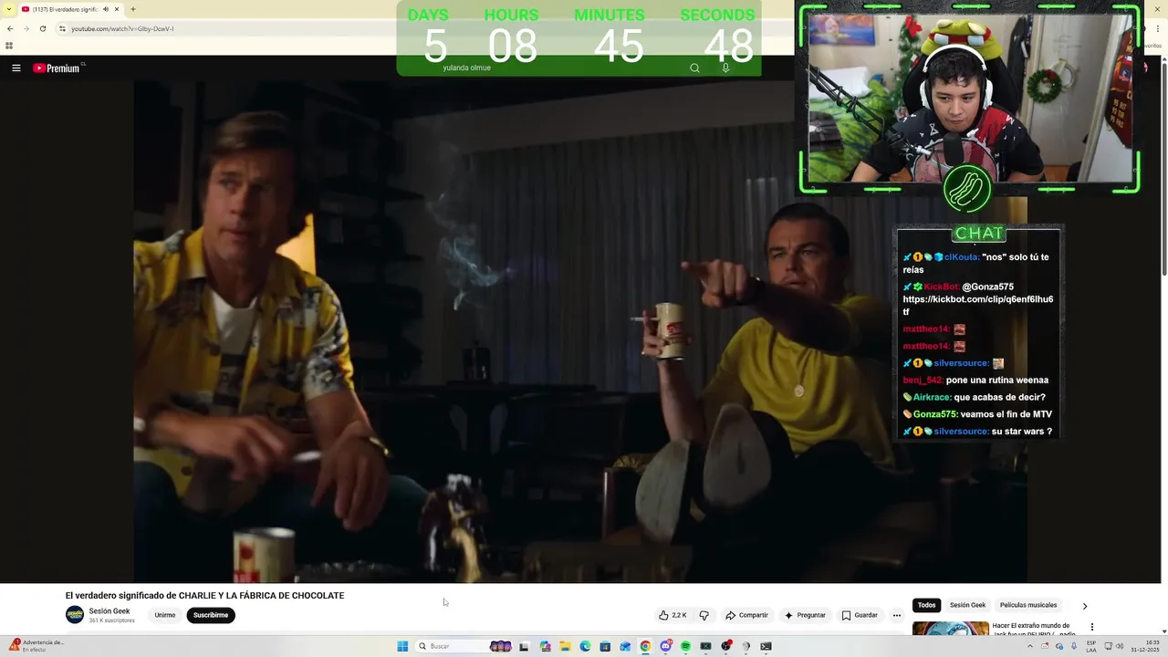Show next filter chips arrow
The height and width of the screenshot is (657, 1168).
[x=1084, y=606]
